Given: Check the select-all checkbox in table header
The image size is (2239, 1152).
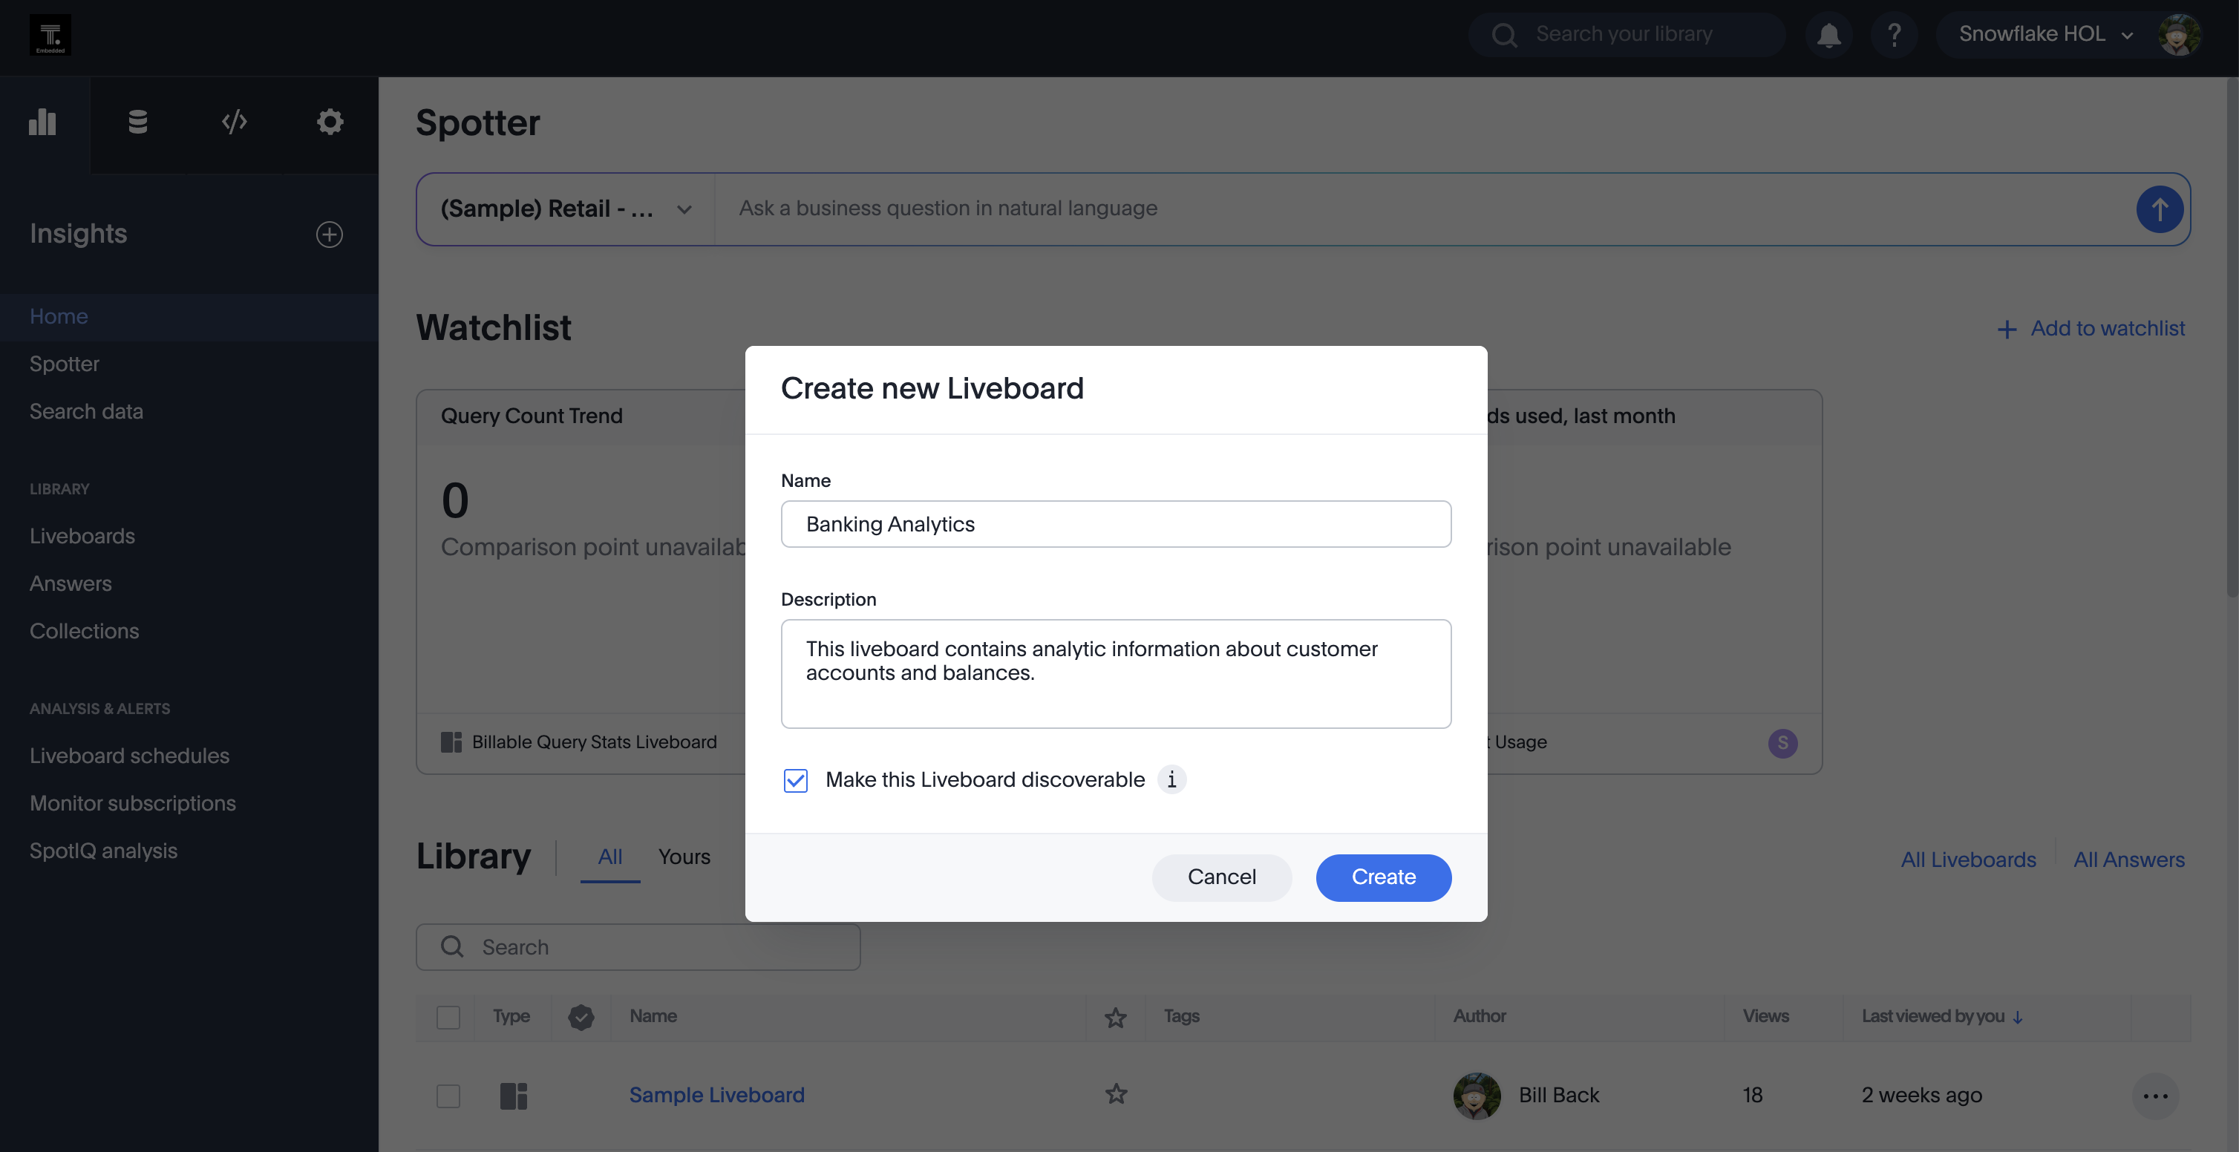Looking at the screenshot, I should coord(448,1018).
